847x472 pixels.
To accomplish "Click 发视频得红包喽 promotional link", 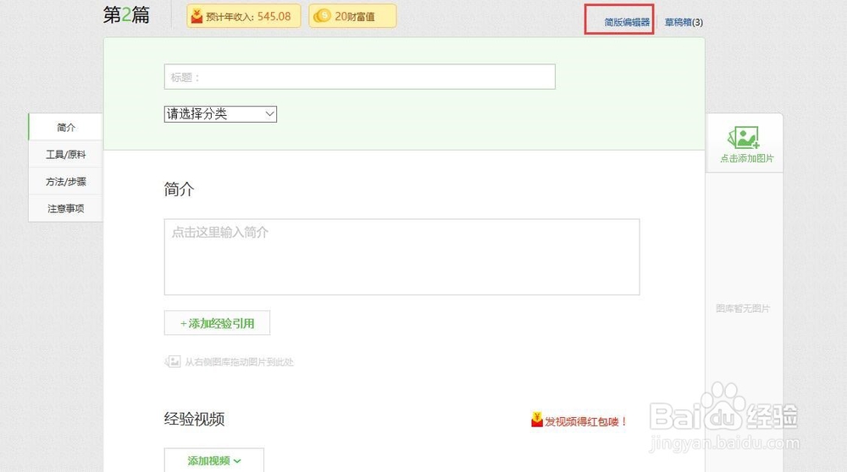I will point(585,421).
